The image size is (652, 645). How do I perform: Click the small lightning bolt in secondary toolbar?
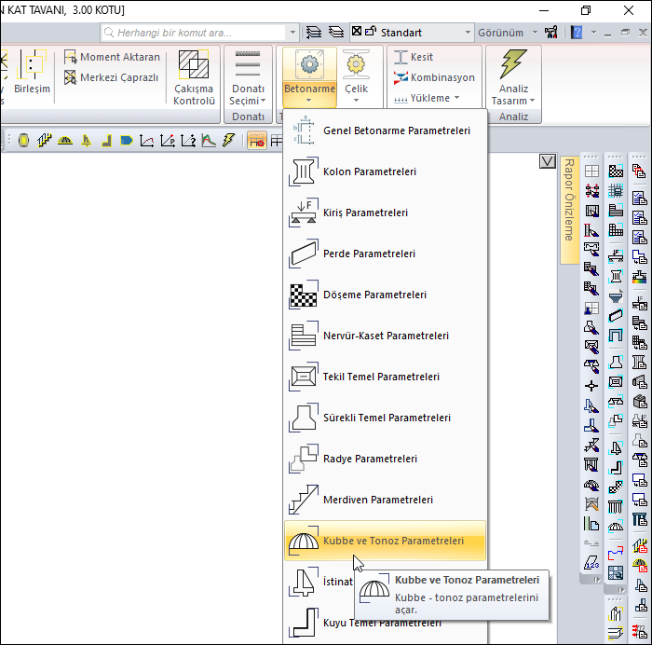pos(228,140)
